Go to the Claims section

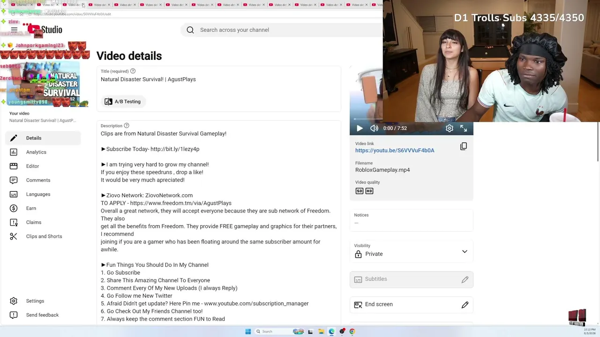click(x=34, y=222)
